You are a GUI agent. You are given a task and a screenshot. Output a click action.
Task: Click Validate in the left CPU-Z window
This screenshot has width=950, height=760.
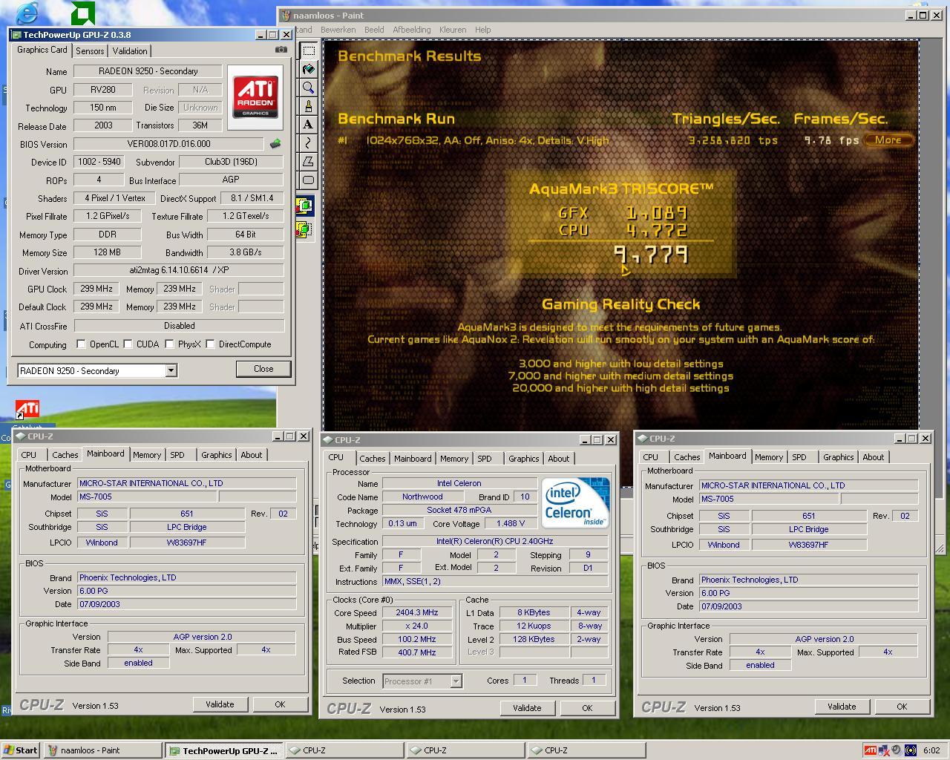(x=220, y=704)
